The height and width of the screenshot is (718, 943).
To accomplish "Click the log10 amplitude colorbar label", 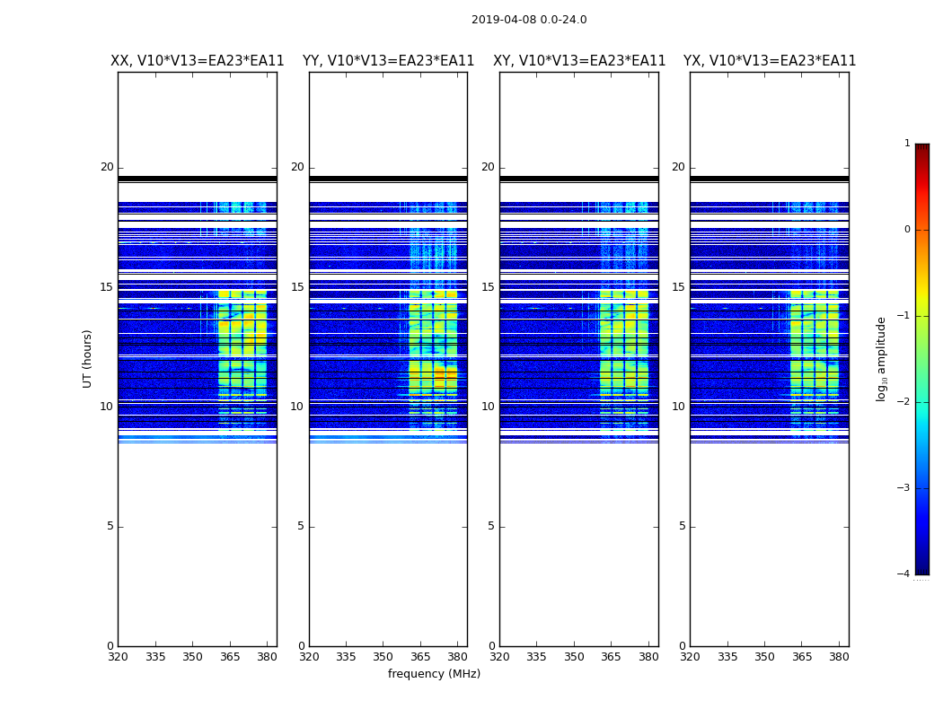I will (x=881, y=359).
